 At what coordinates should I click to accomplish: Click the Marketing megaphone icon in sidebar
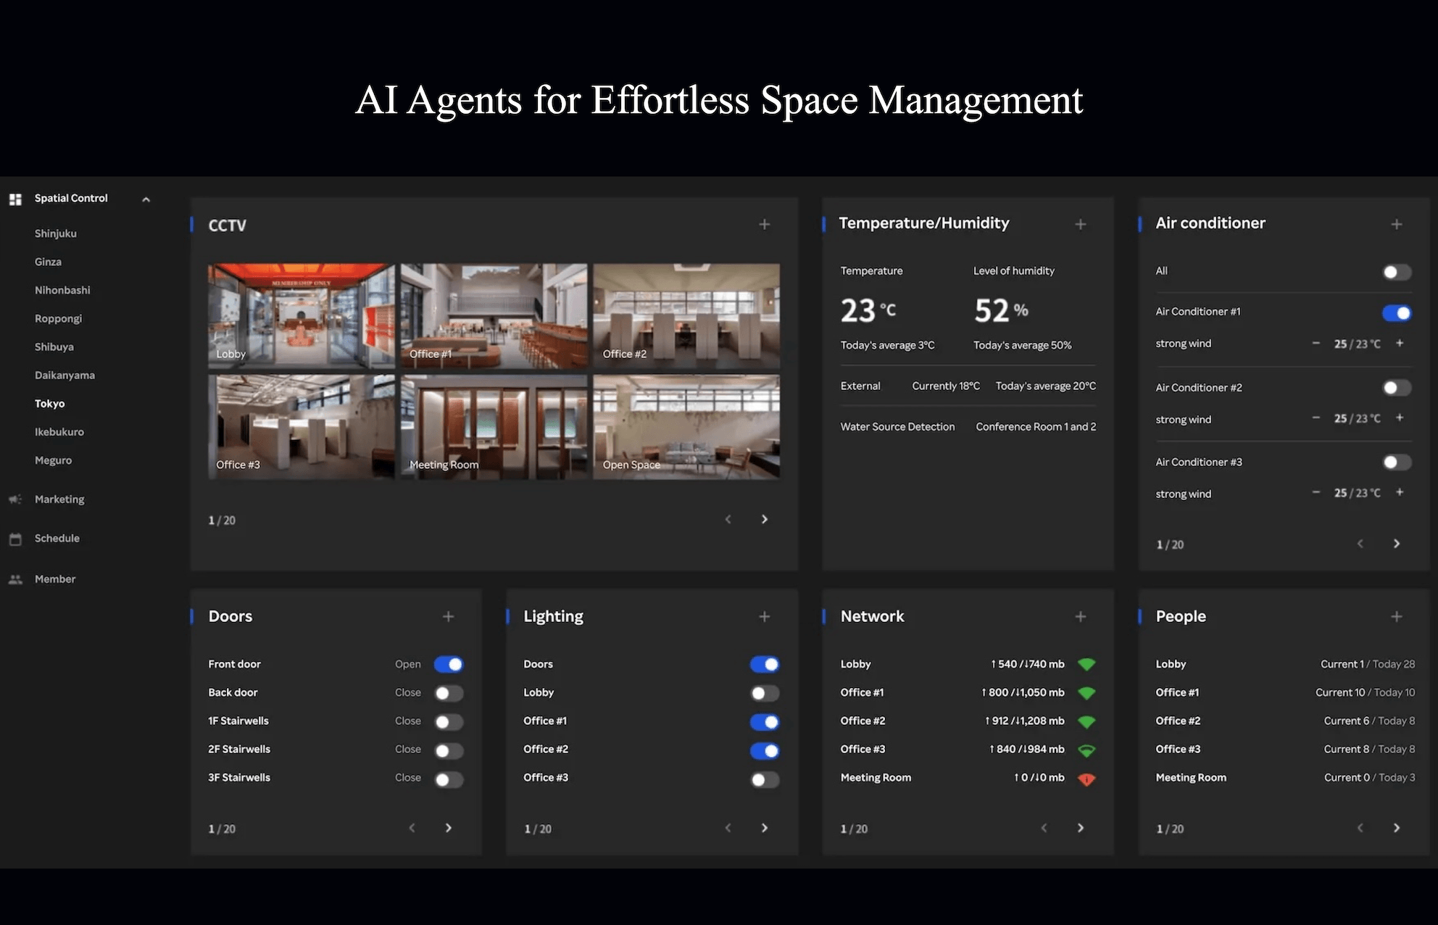coord(15,499)
